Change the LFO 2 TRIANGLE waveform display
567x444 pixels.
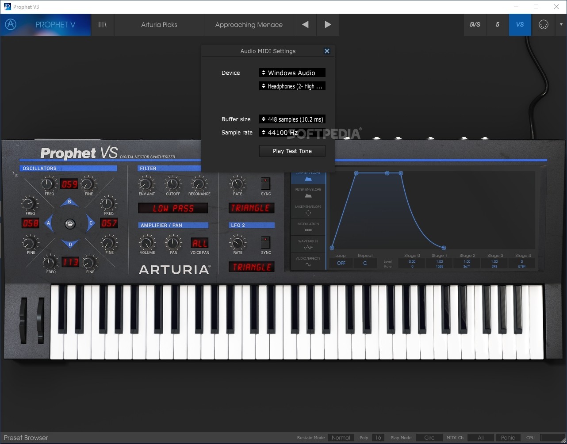pos(251,267)
